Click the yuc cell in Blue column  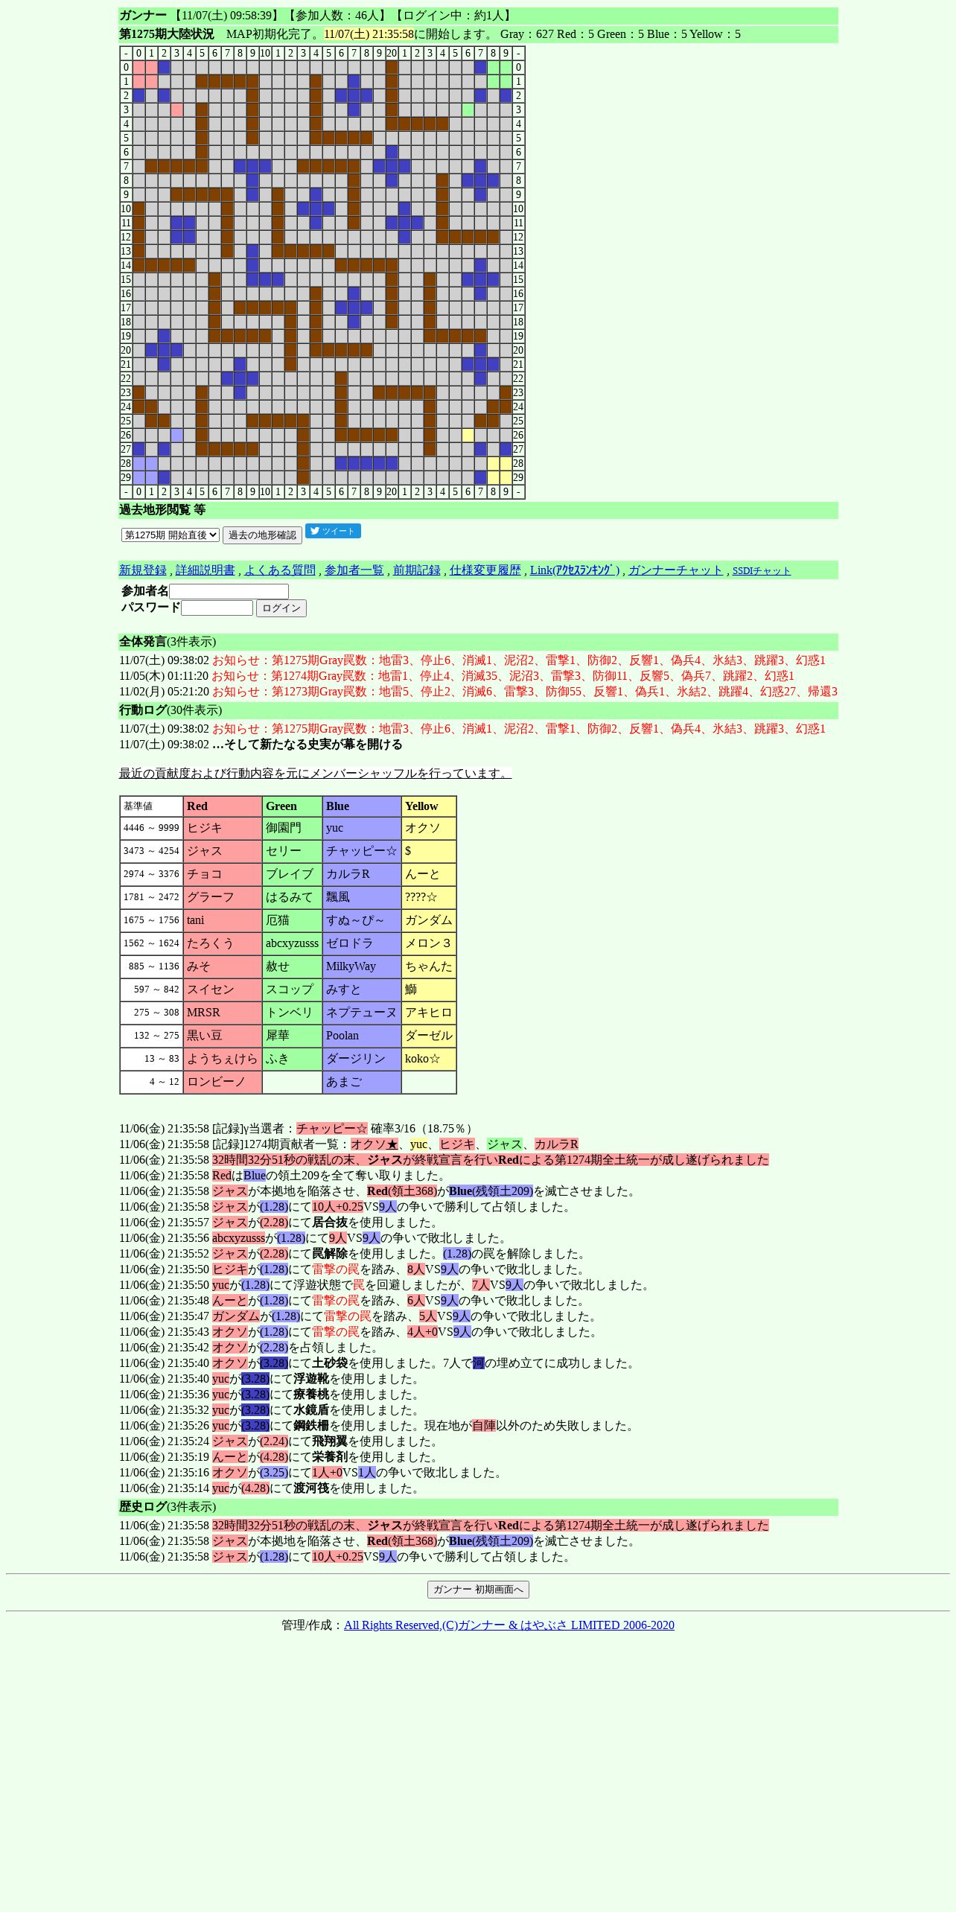click(362, 828)
